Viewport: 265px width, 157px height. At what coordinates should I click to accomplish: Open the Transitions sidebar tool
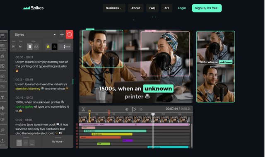tap(3, 121)
